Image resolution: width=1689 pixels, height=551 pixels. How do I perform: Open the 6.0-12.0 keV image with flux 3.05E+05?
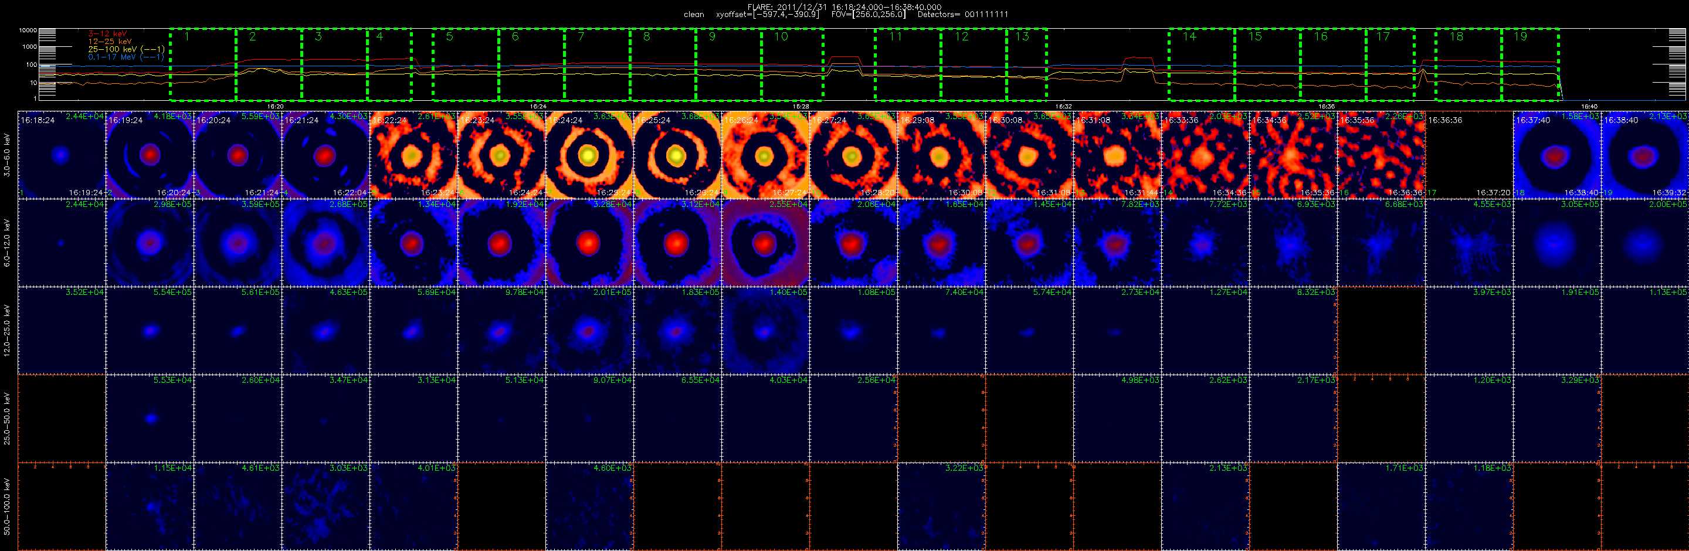(x=1556, y=243)
